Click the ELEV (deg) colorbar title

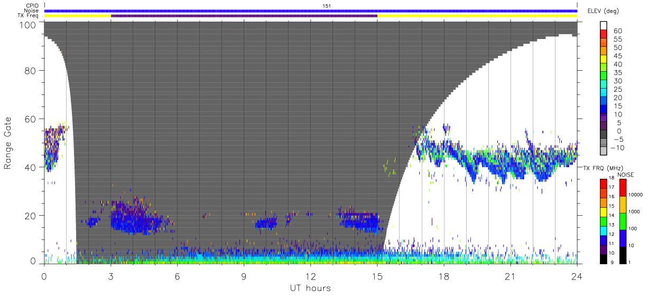pyautogui.click(x=603, y=11)
